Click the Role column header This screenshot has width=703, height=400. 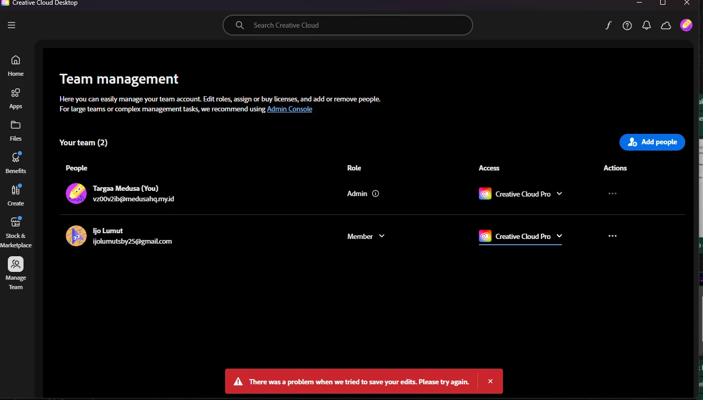tap(354, 168)
